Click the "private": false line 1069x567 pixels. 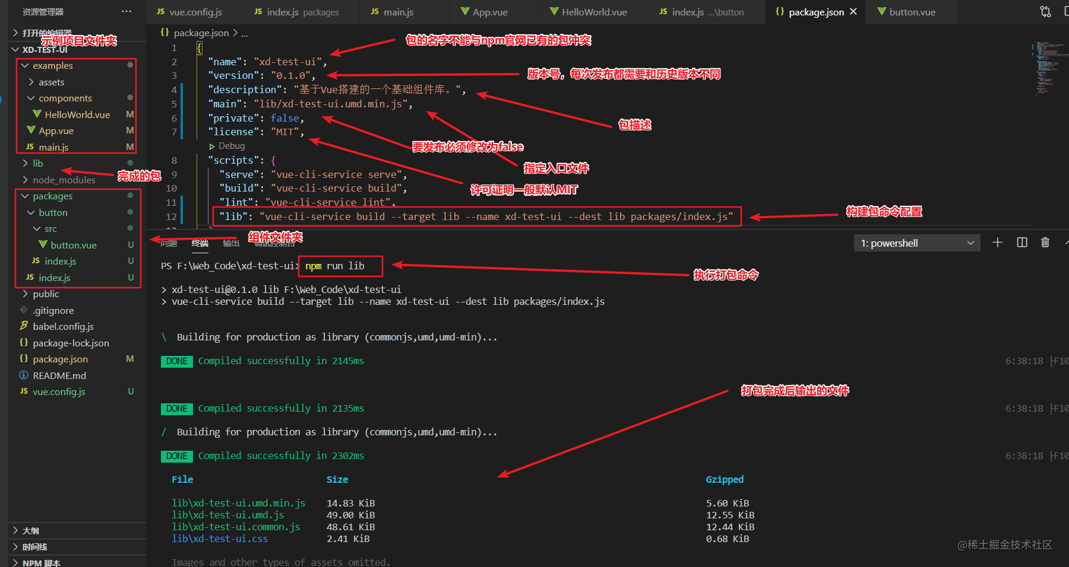tap(255, 118)
